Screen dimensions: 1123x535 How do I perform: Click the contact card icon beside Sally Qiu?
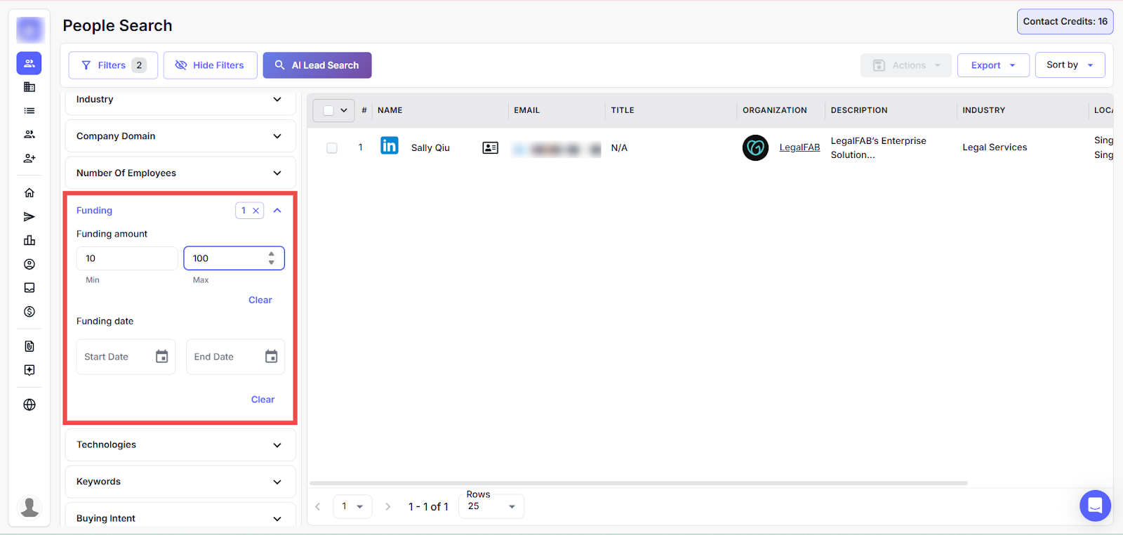pyautogui.click(x=490, y=148)
